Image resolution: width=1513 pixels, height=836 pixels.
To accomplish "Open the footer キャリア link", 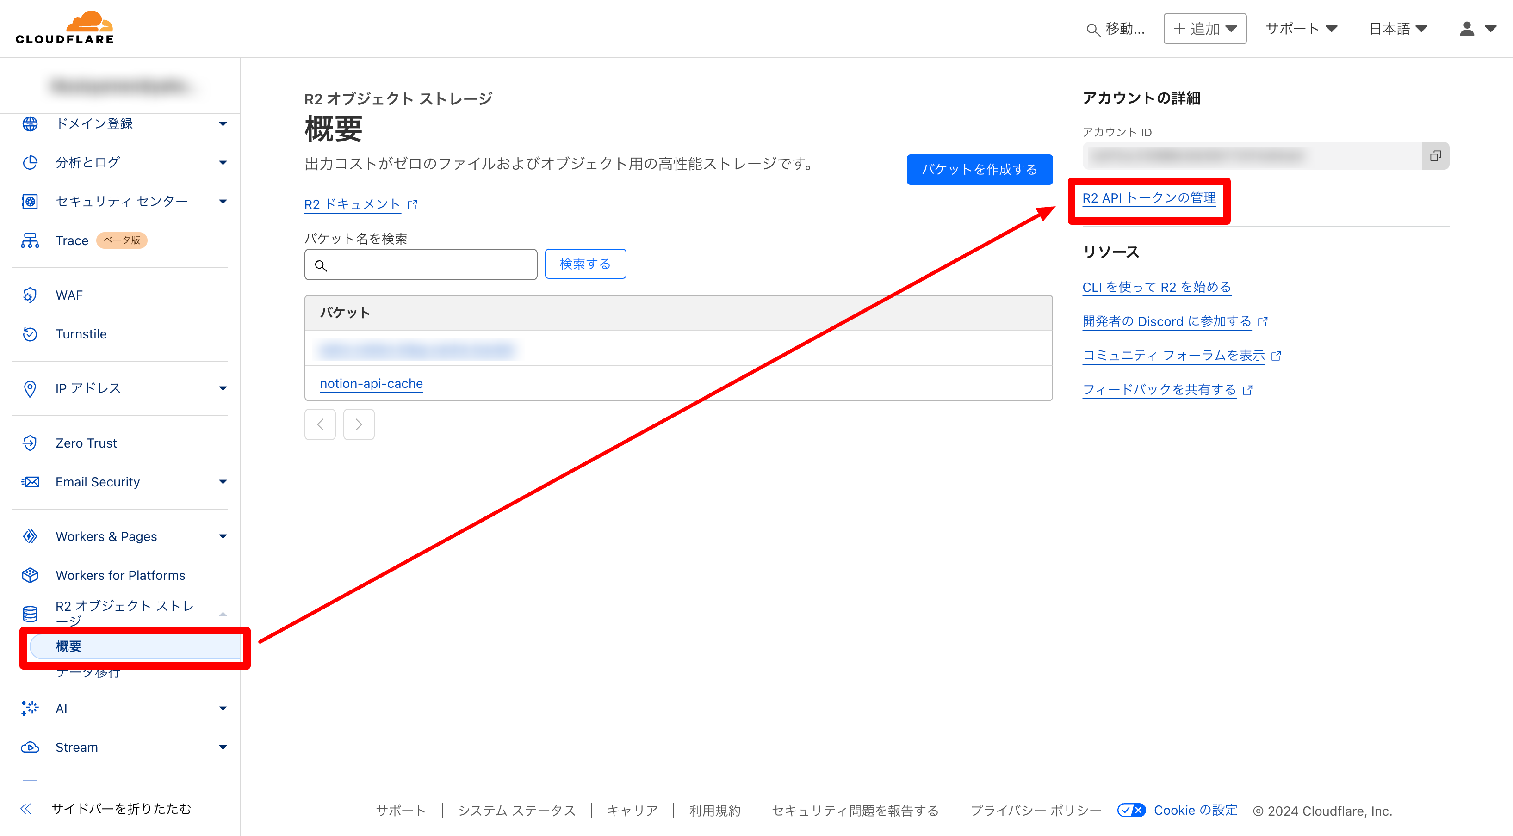I will (632, 811).
